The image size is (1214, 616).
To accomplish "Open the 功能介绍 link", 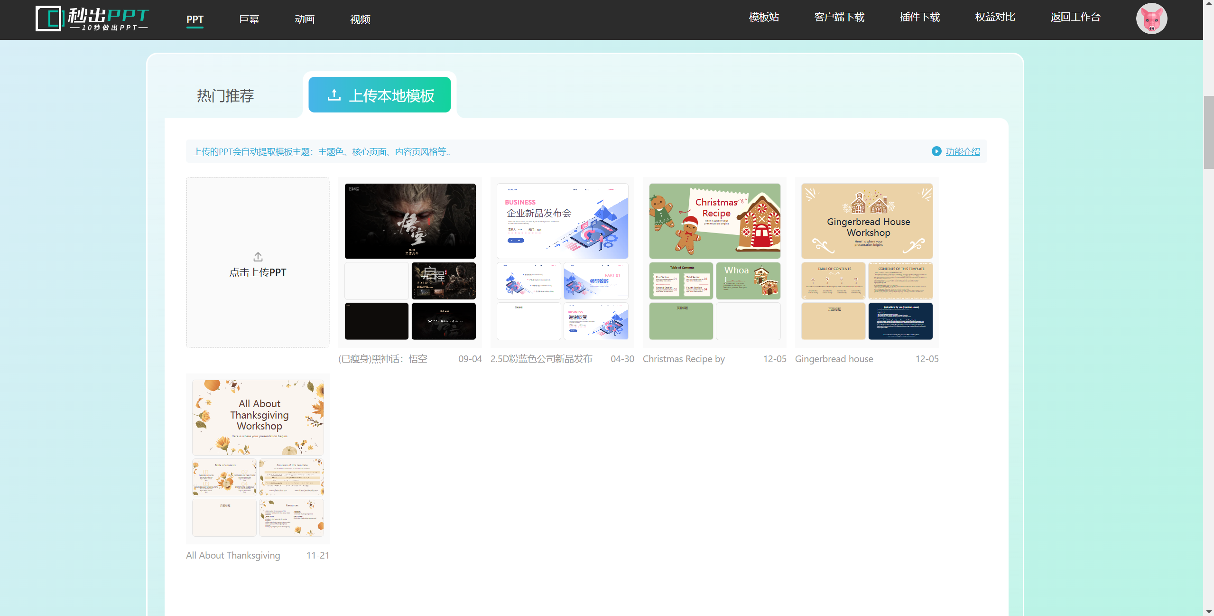I will [x=963, y=151].
